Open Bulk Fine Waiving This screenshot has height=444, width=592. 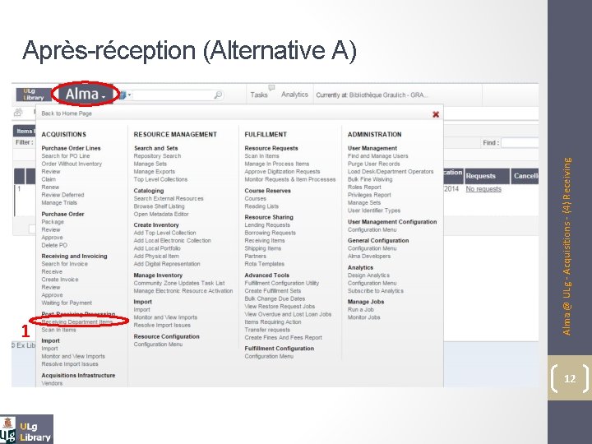(370, 179)
